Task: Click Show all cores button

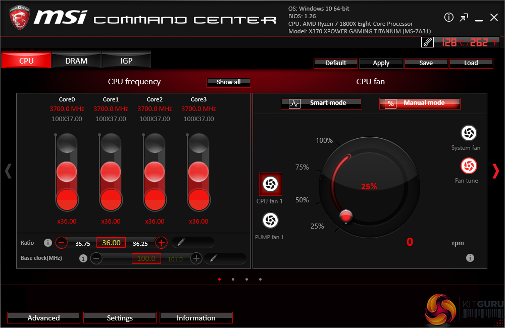Action: pyautogui.click(x=229, y=82)
